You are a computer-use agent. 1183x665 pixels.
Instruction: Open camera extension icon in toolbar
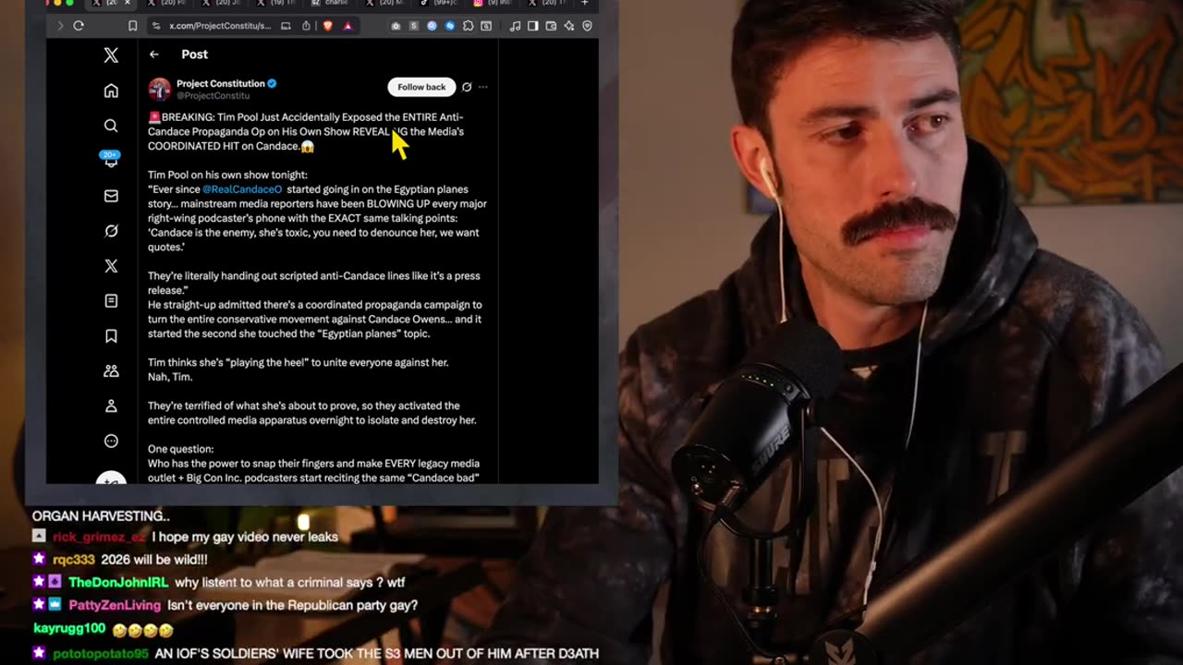coord(396,26)
